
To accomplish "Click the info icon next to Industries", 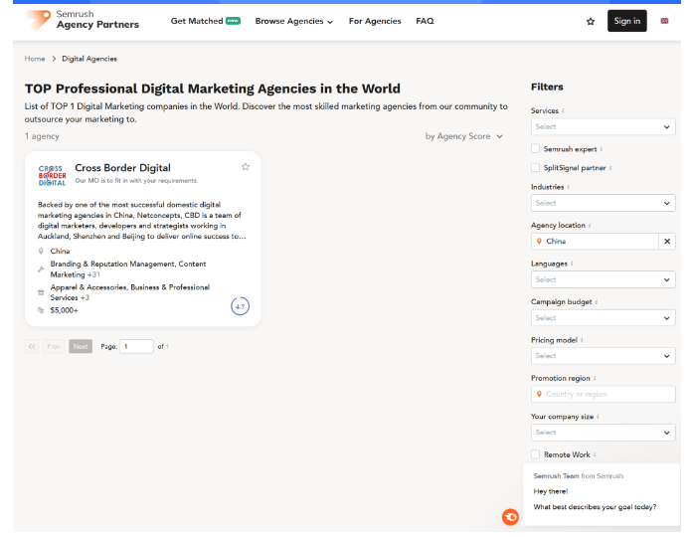I will tap(569, 187).
